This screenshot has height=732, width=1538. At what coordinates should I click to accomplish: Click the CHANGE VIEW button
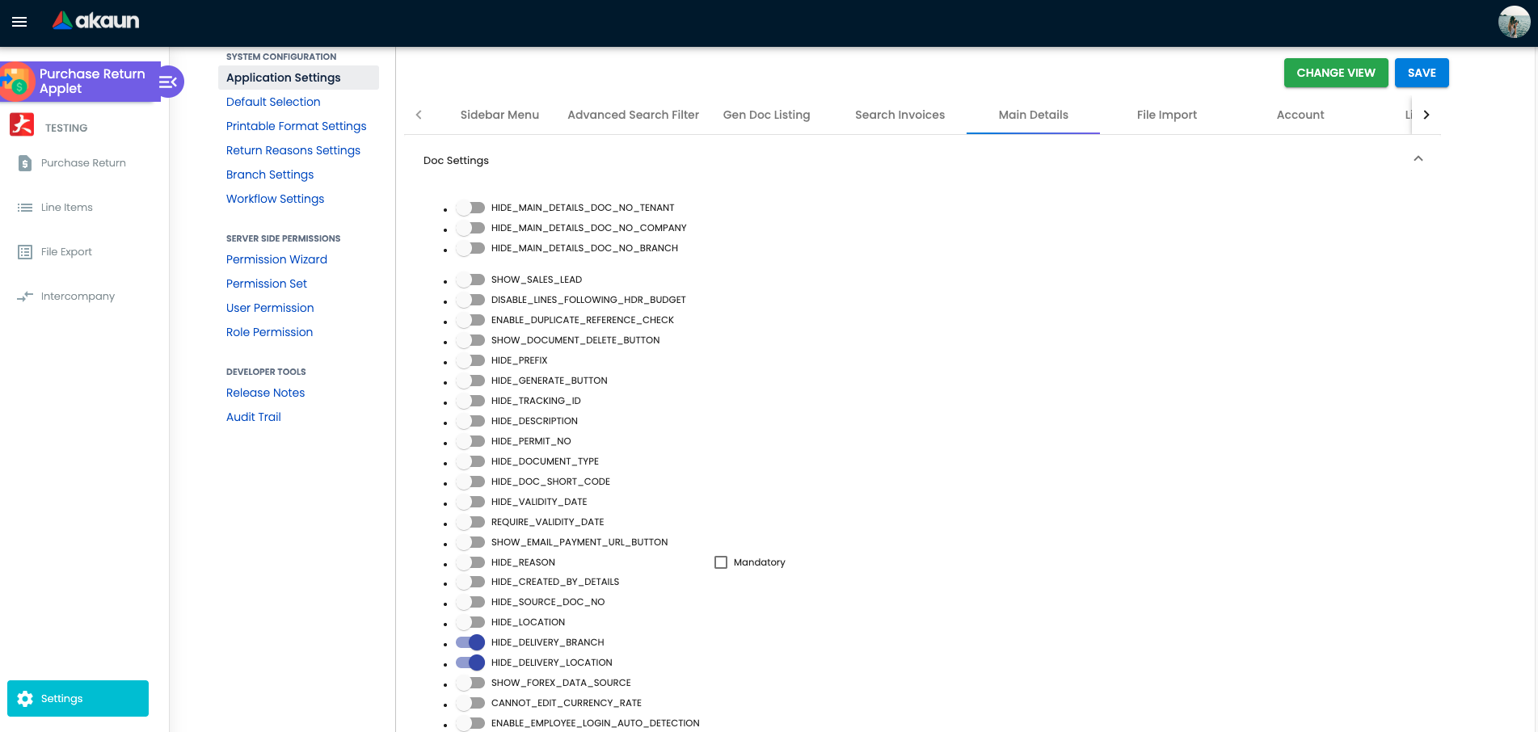coord(1336,73)
